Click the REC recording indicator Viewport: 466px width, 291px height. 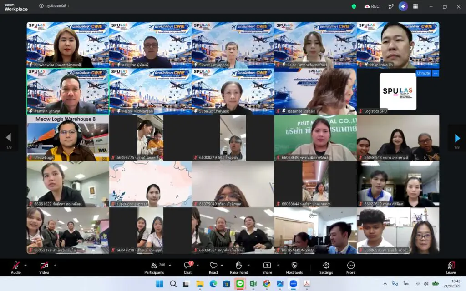[372, 6]
